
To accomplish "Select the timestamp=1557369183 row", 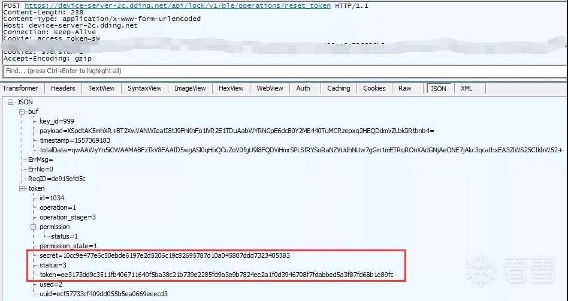I will click(75, 140).
